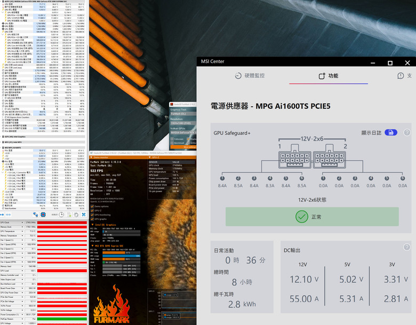Open the 顯示日誌 log file button
Viewport: 416px width, 325px height.
pyautogui.click(x=391, y=132)
